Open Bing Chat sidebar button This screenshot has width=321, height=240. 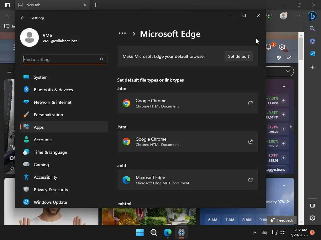click(x=313, y=16)
